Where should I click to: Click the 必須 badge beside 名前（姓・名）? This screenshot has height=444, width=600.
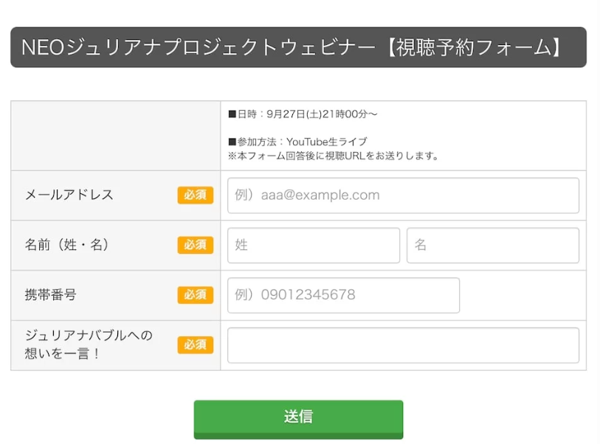195,246
